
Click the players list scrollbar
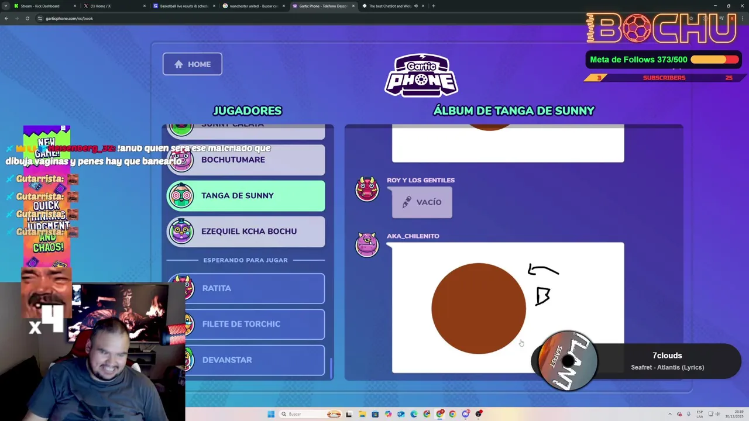point(331,368)
